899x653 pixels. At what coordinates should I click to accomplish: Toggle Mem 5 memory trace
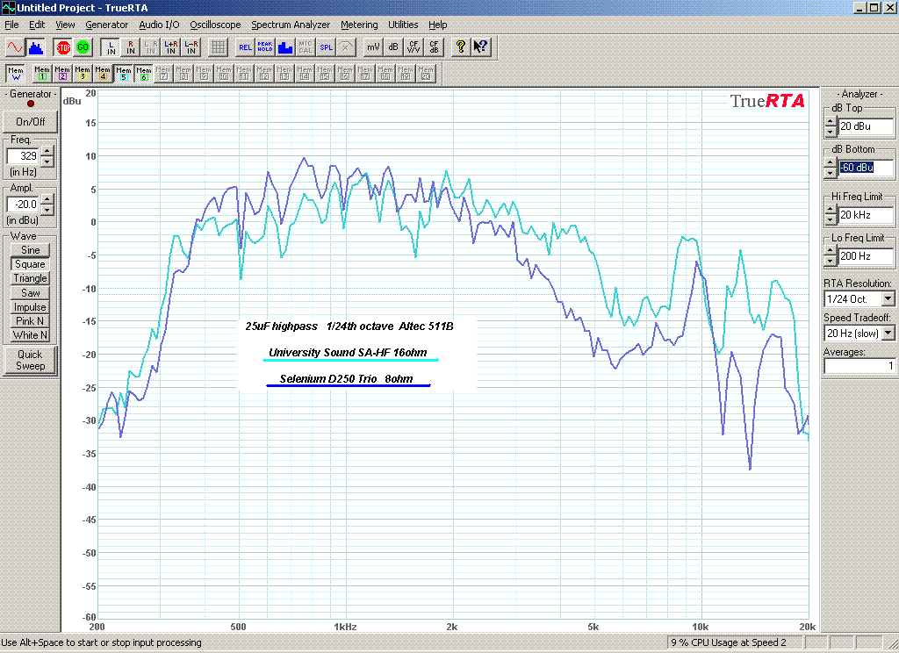pyautogui.click(x=123, y=74)
